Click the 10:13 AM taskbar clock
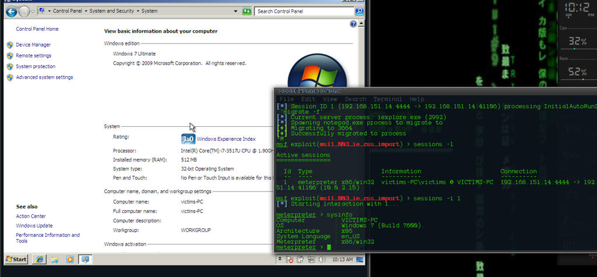 (342, 260)
